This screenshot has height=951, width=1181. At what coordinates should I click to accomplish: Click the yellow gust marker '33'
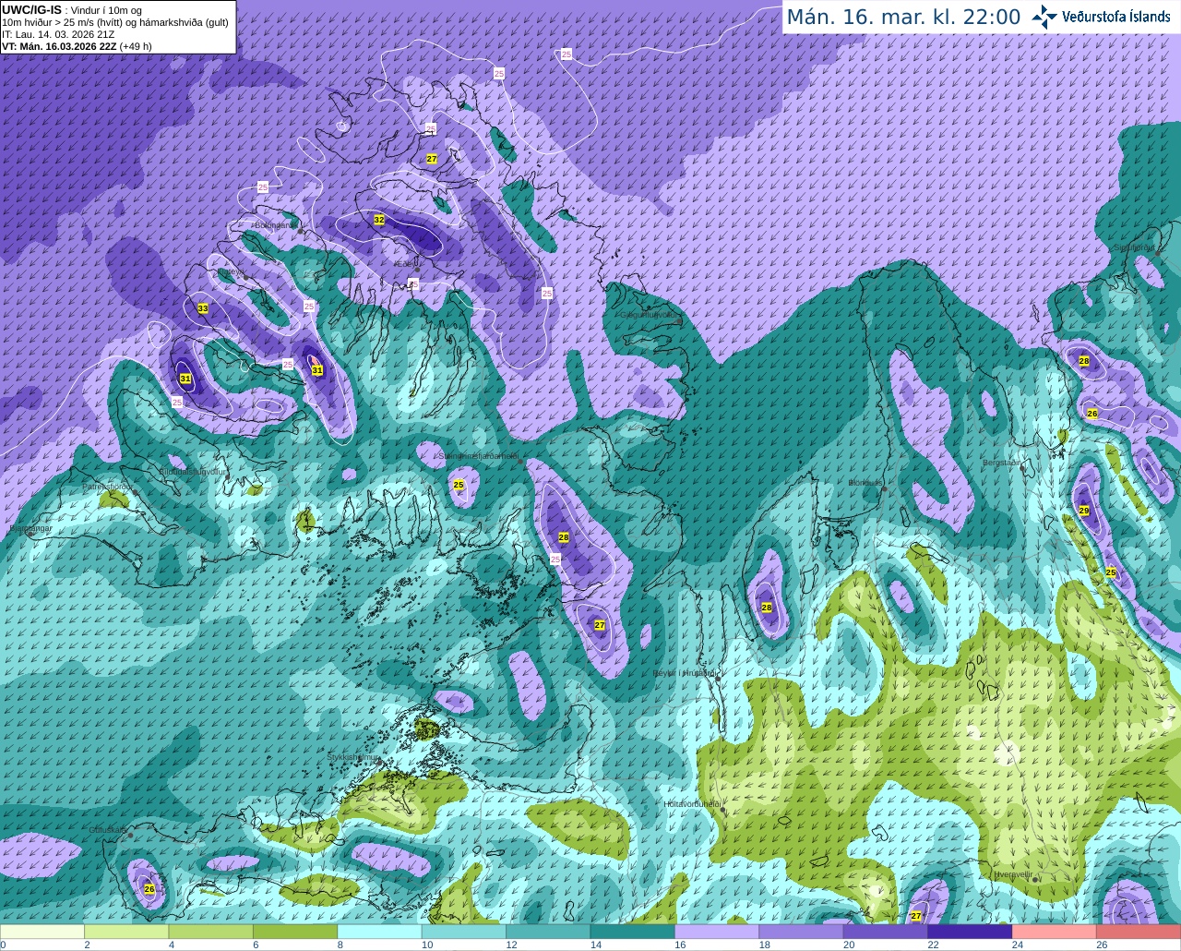203,308
